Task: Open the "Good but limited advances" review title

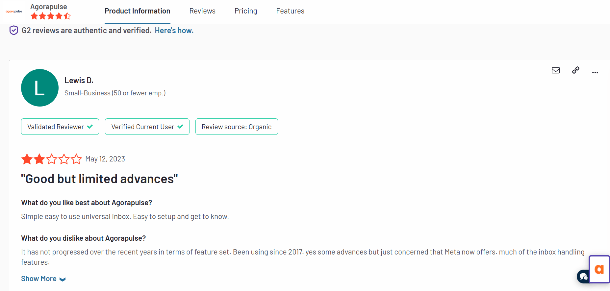Action: coord(99,179)
